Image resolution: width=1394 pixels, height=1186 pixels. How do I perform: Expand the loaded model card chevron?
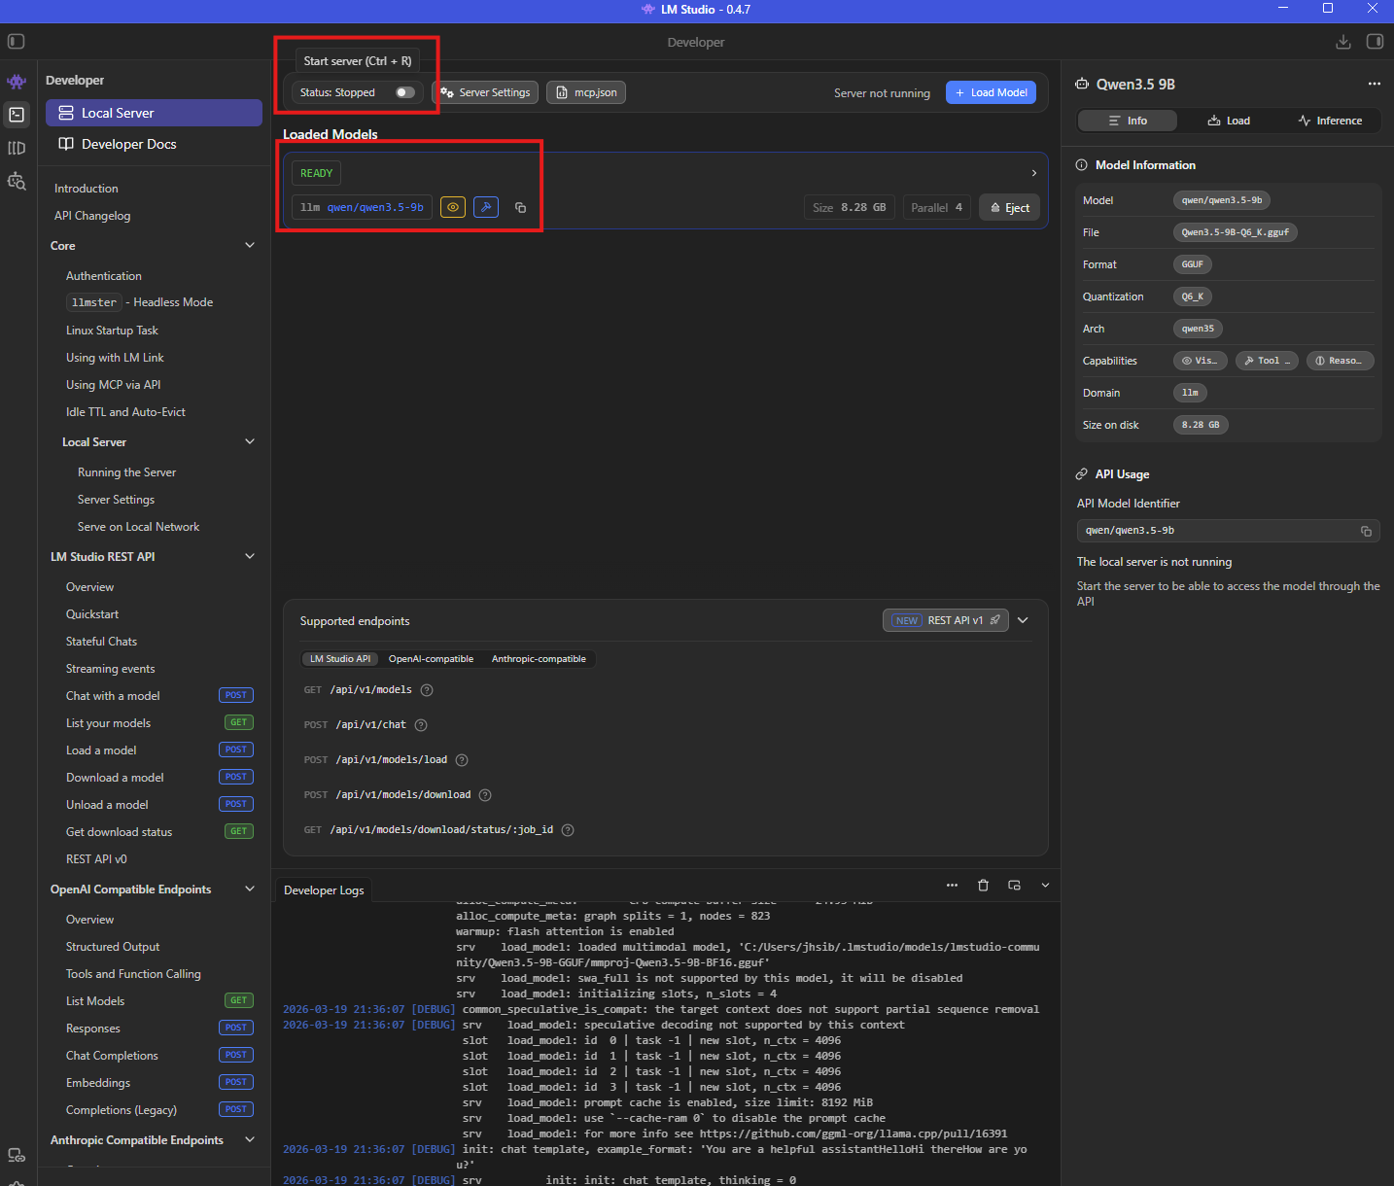tap(1033, 173)
